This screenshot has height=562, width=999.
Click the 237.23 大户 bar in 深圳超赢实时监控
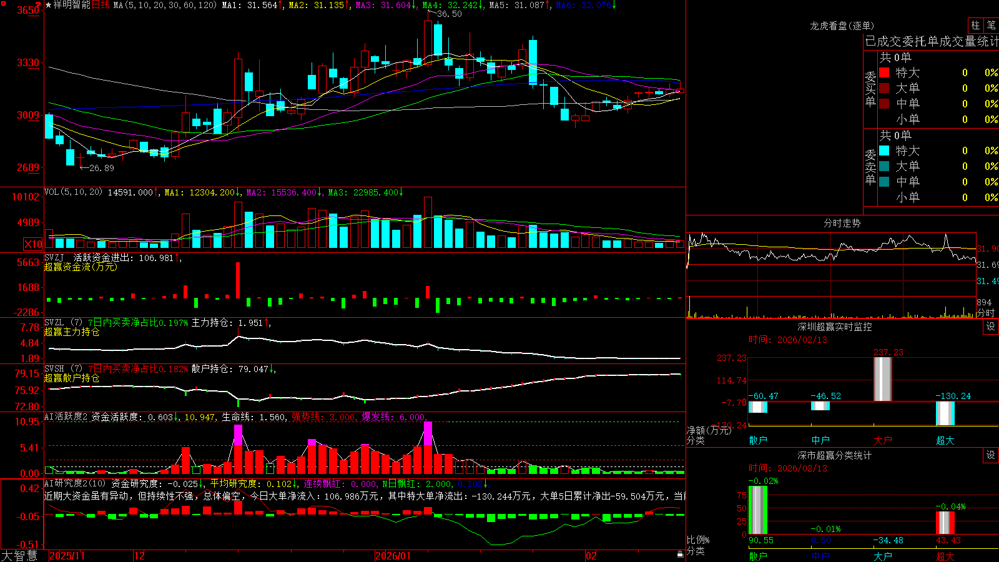[883, 379]
